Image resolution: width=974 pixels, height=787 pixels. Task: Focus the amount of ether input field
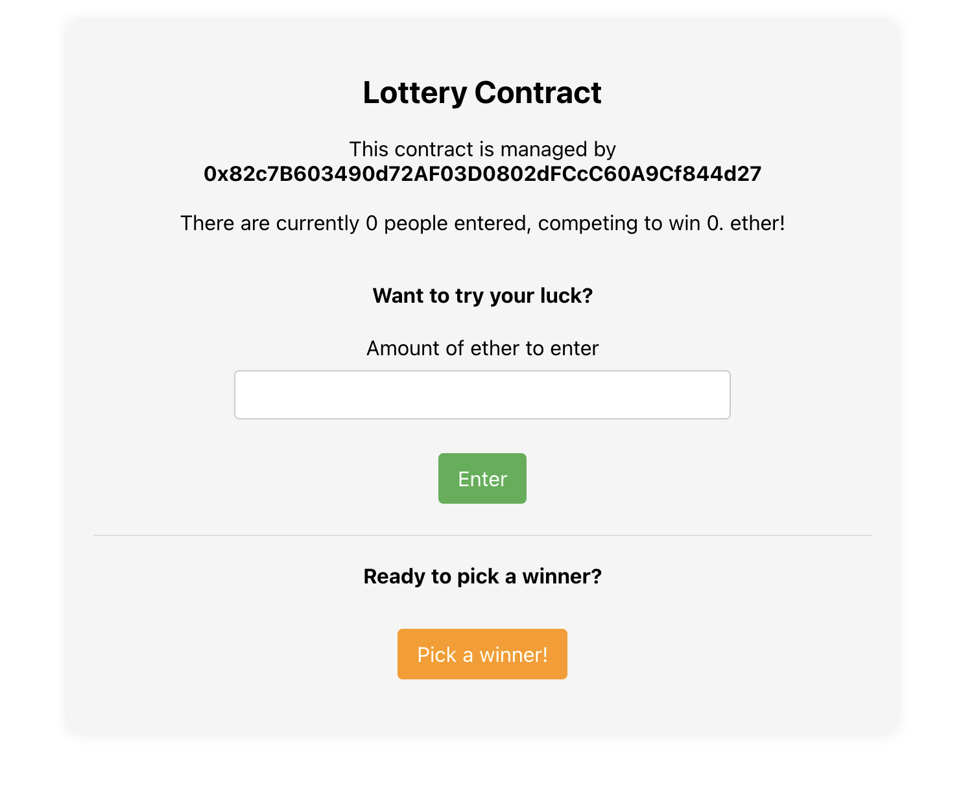point(482,395)
